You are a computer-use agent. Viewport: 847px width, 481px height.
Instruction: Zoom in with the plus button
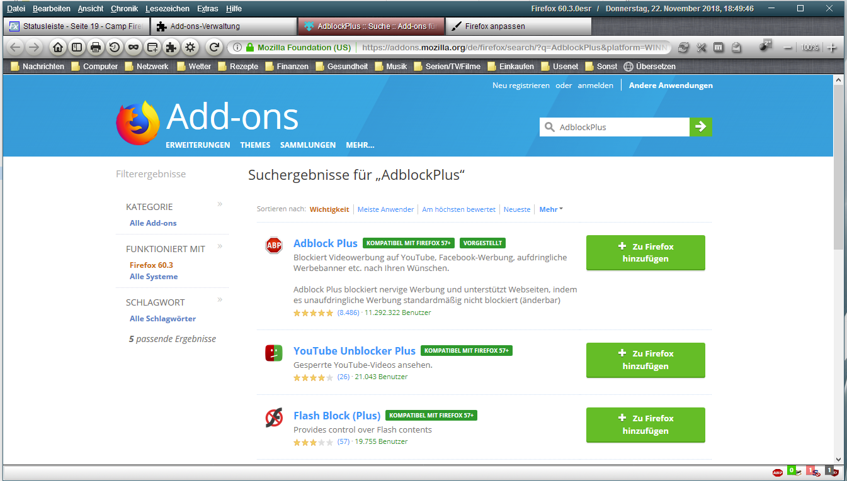tap(832, 48)
